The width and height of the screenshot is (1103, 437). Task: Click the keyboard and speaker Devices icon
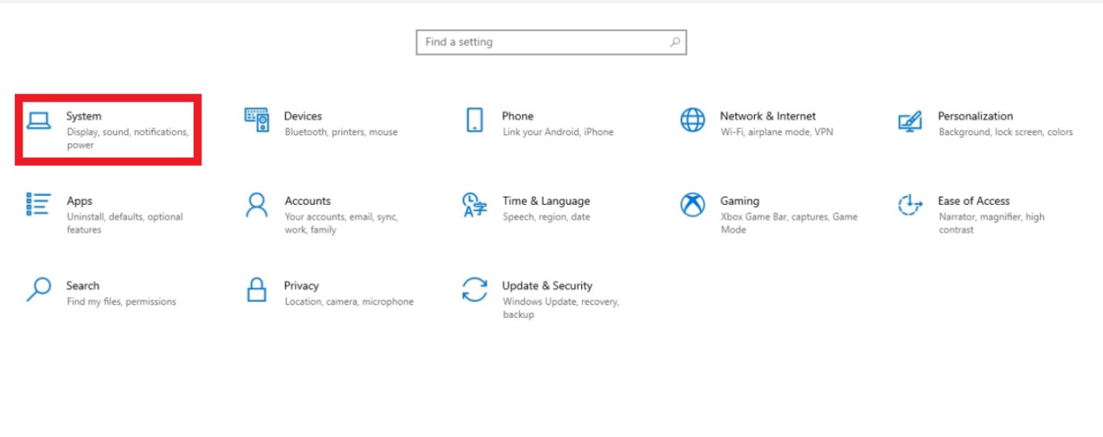coord(257,120)
